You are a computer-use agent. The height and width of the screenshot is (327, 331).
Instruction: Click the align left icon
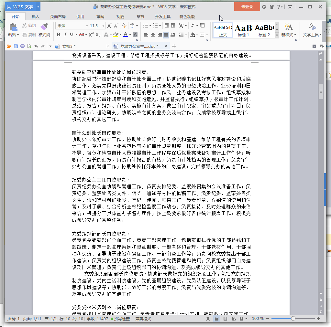[146, 35]
